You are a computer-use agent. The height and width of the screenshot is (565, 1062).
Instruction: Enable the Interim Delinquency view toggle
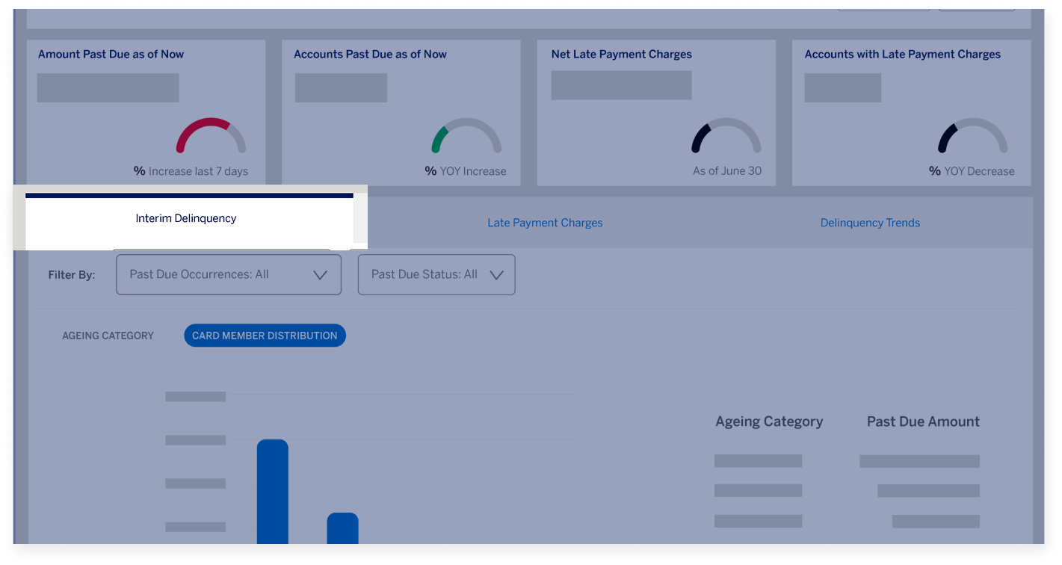pos(185,218)
